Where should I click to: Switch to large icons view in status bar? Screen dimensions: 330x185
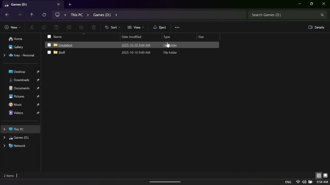tap(325, 175)
